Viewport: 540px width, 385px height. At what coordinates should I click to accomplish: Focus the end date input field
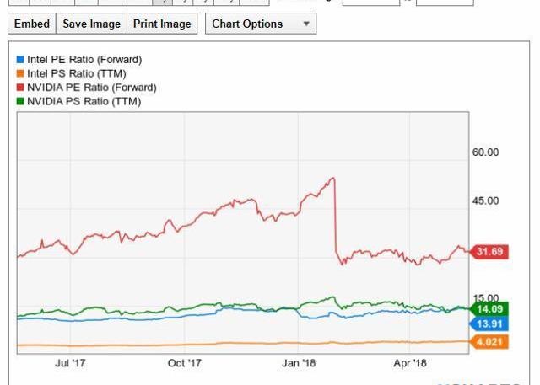(445, 3)
